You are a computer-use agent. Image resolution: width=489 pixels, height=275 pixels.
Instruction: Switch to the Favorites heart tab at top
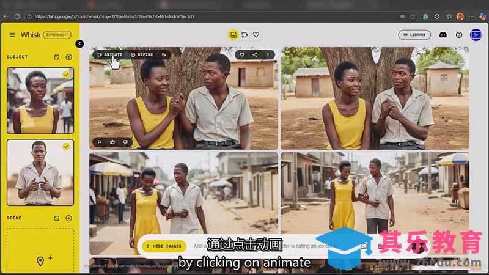click(256, 35)
